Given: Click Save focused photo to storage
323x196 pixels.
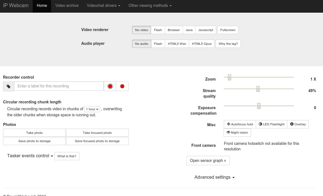Looking at the screenshot, I should tap(97, 141).
